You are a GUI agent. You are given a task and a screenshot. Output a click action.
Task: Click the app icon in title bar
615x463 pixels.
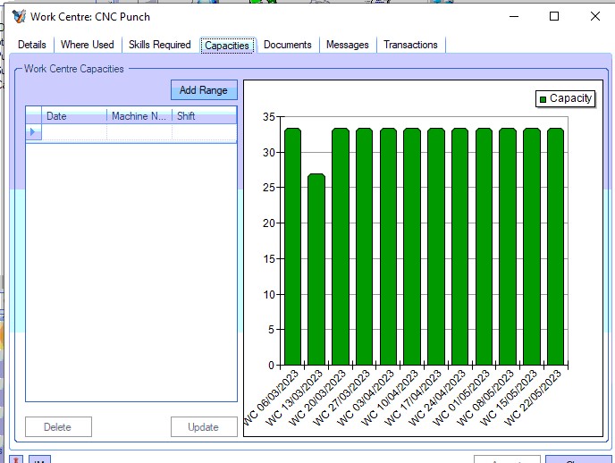[19, 16]
